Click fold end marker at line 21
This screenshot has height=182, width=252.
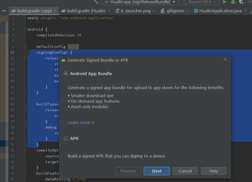[x=25, y=87]
